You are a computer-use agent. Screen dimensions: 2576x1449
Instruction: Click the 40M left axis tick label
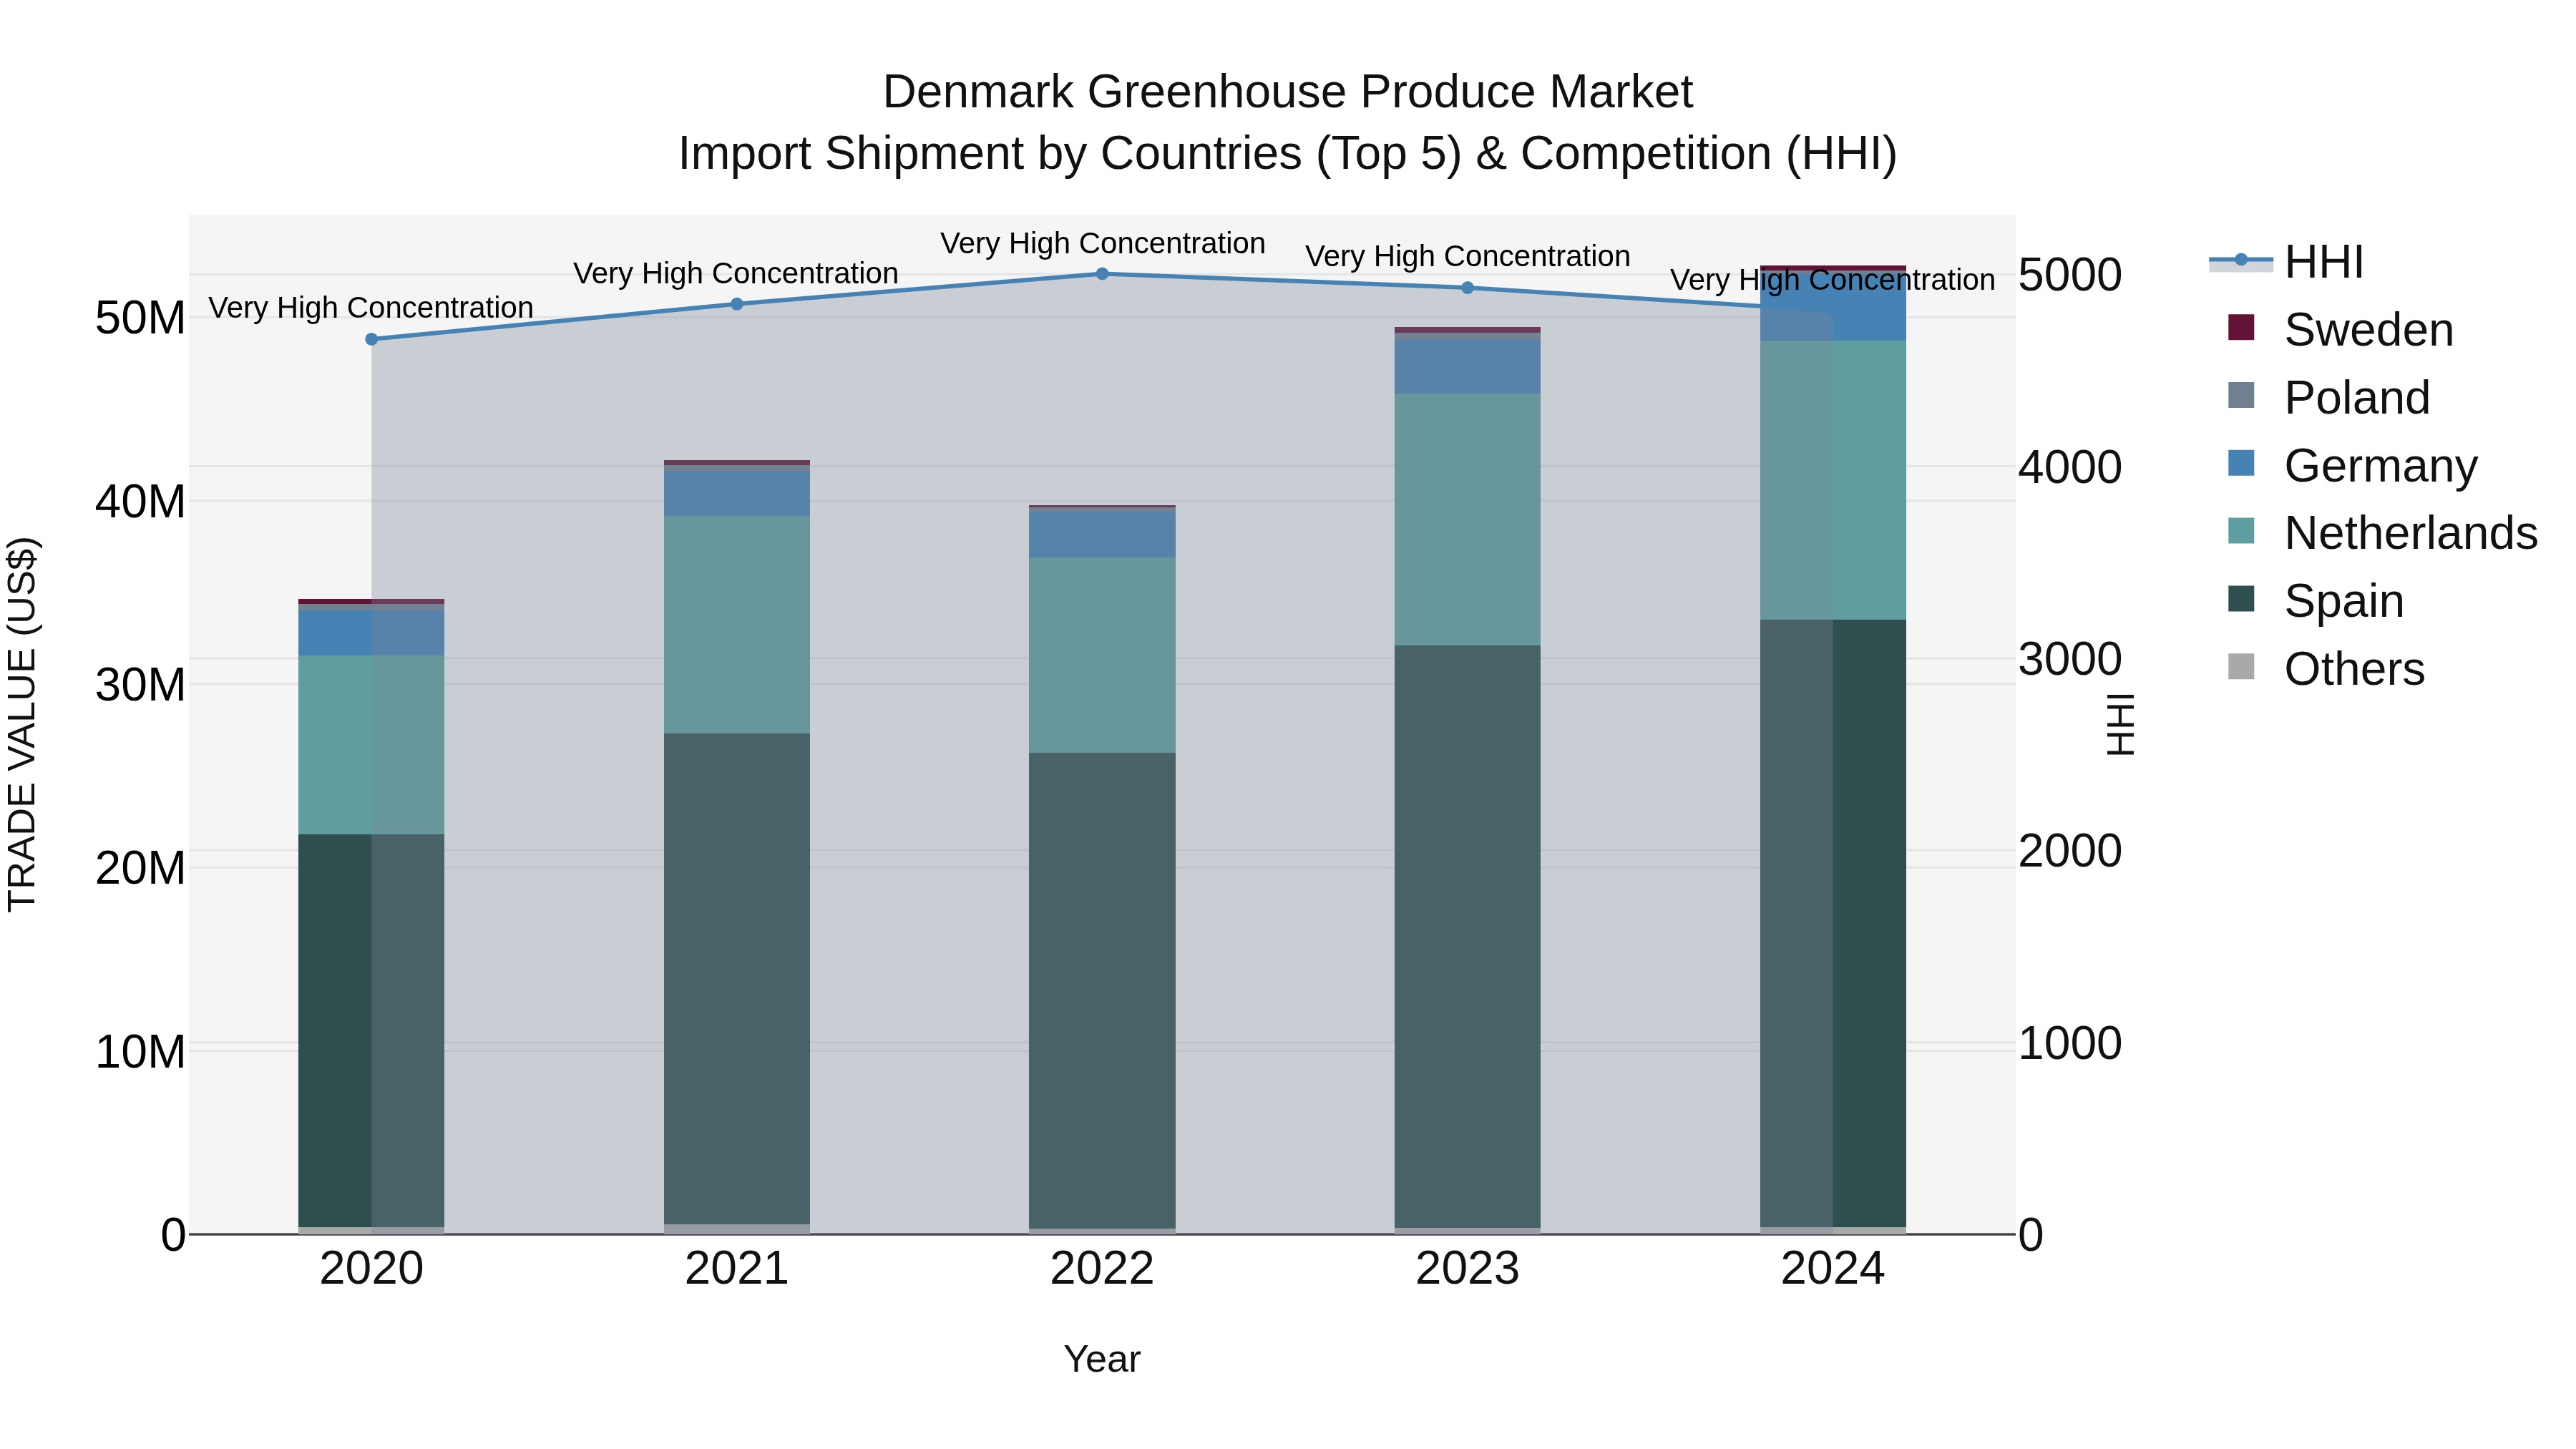tap(140, 501)
